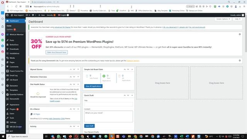Click the Appearance brush icon
The height and width of the screenshot is (139, 247).
pyautogui.click(x=7, y=105)
